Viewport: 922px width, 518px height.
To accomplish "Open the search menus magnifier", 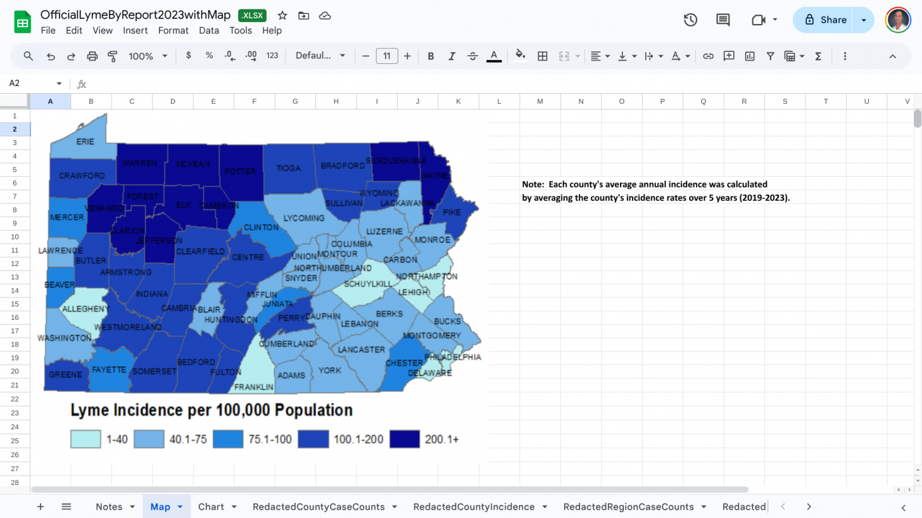I will (28, 56).
